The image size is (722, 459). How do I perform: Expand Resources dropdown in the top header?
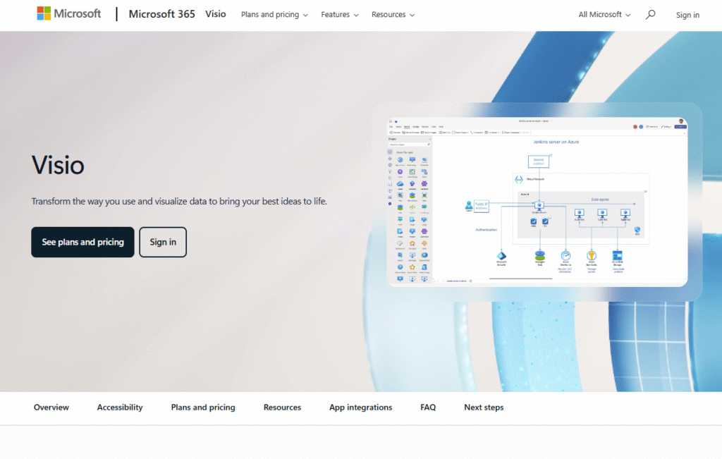(393, 15)
